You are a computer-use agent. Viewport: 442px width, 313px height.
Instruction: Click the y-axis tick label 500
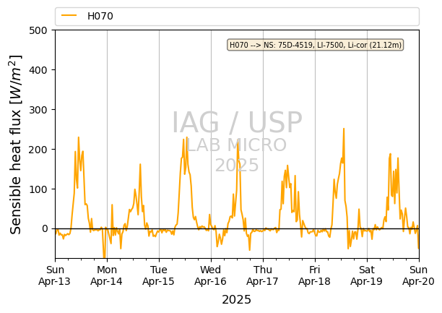coord(38,30)
